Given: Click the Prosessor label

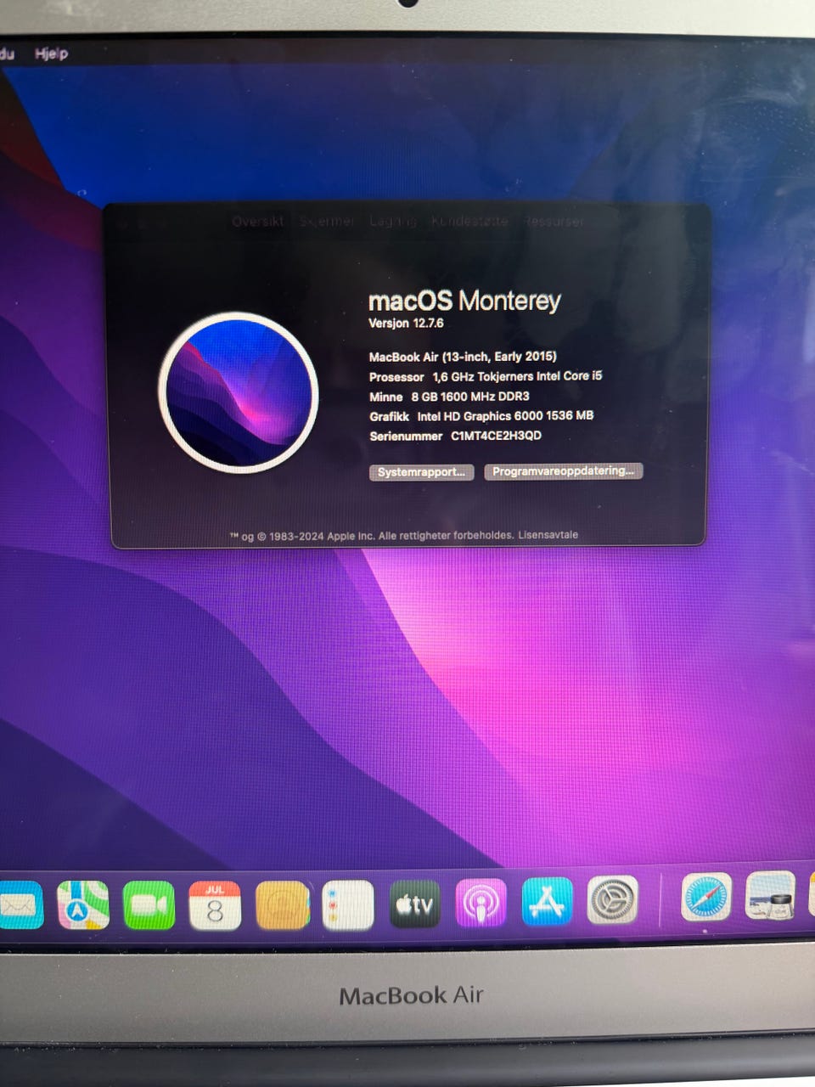Looking at the screenshot, I should [396, 377].
